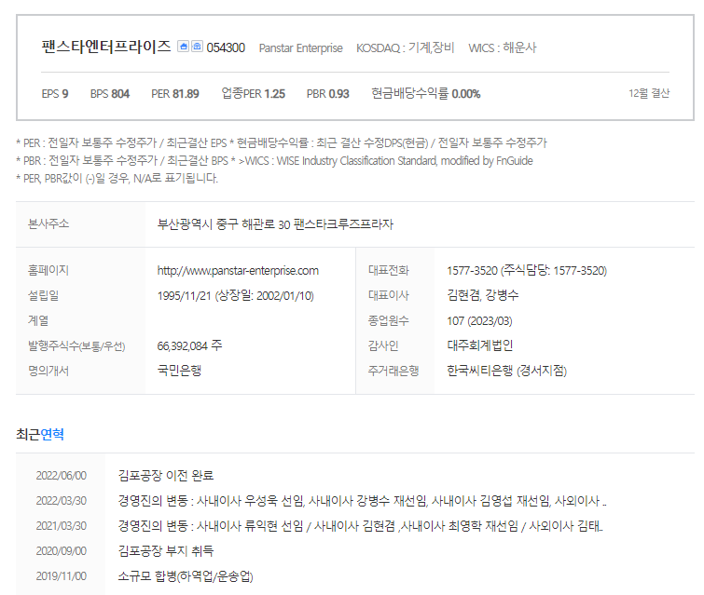Click the 감사인 label

click(x=383, y=345)
